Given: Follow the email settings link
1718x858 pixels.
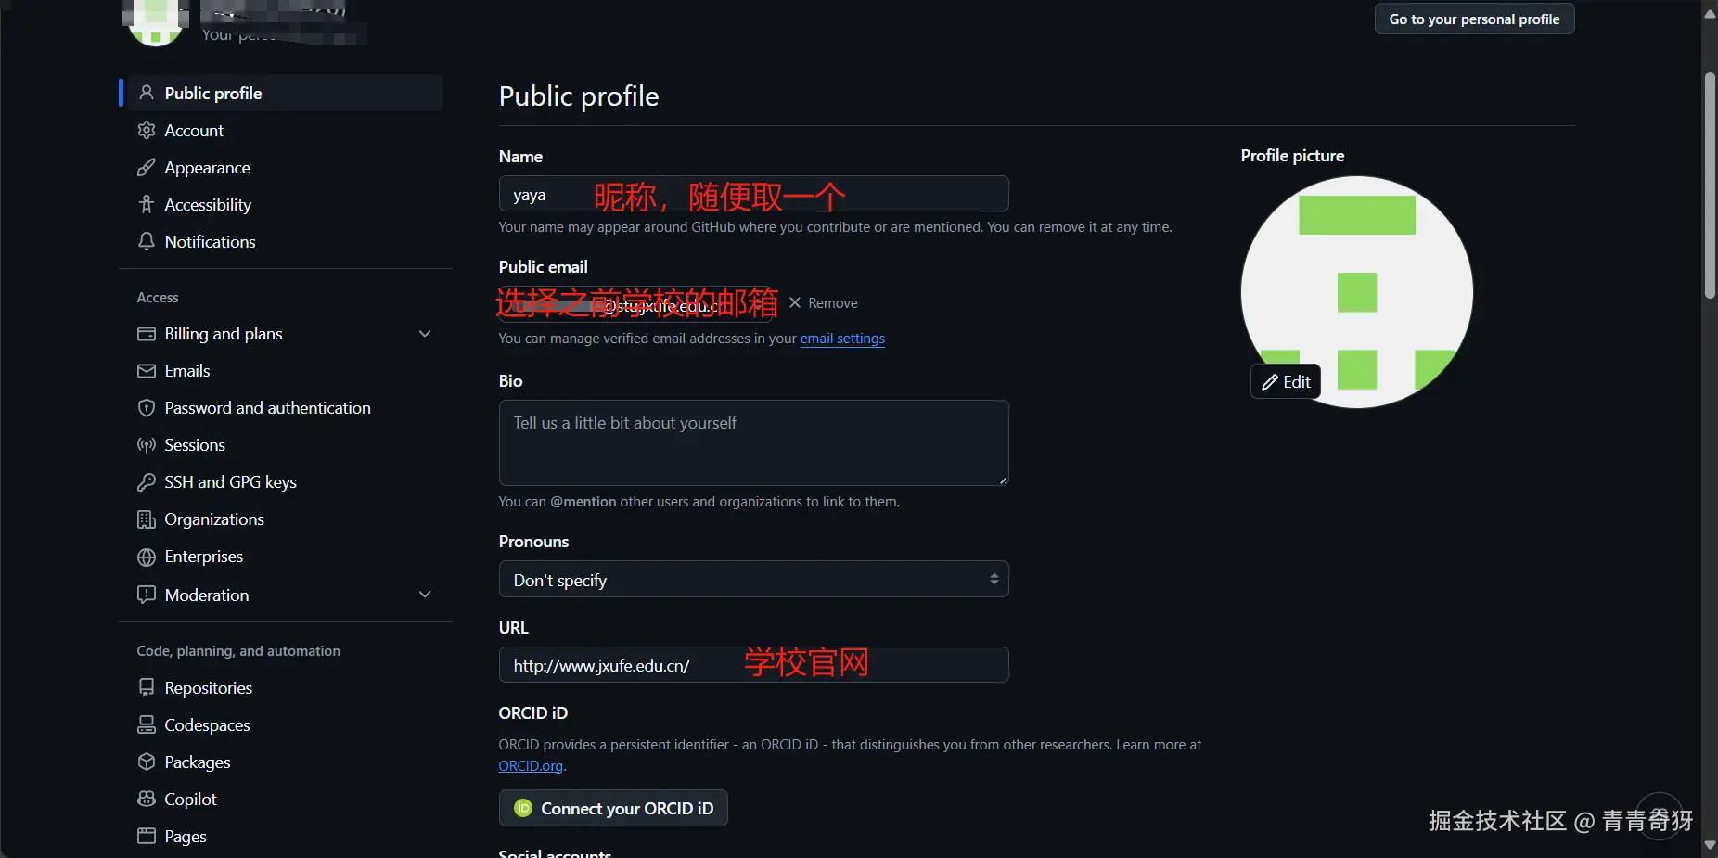Looking at the screenshot, I should [842, 339].
